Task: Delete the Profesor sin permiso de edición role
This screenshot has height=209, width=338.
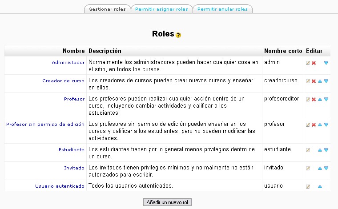Action: [314, 125]
